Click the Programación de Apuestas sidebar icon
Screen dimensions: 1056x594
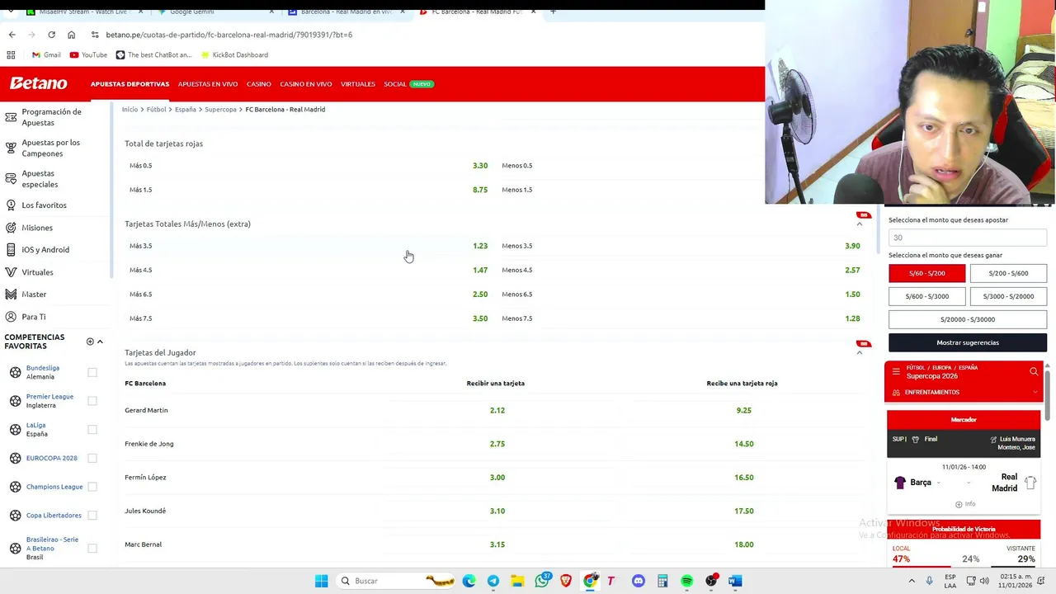11,117
